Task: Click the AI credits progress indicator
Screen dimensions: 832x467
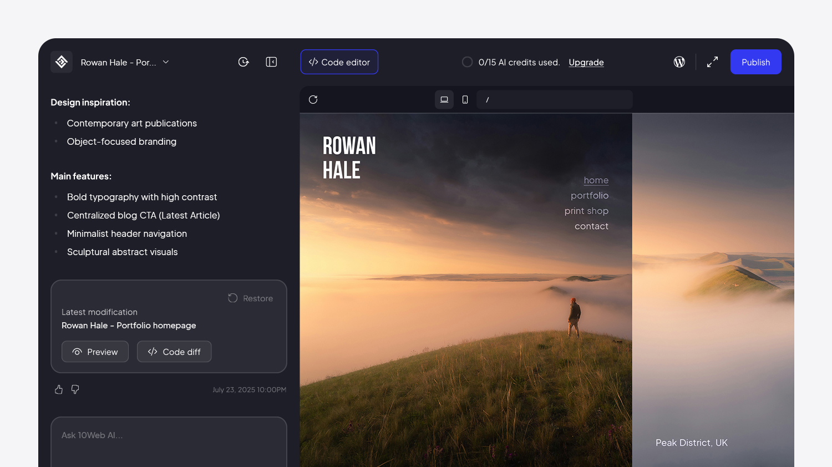Action: pyautogui.click(x=467, y=62)
